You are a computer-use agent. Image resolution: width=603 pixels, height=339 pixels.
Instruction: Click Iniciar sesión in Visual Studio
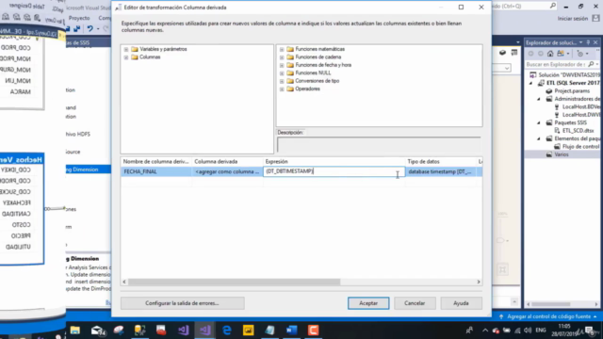coord(573,19)
